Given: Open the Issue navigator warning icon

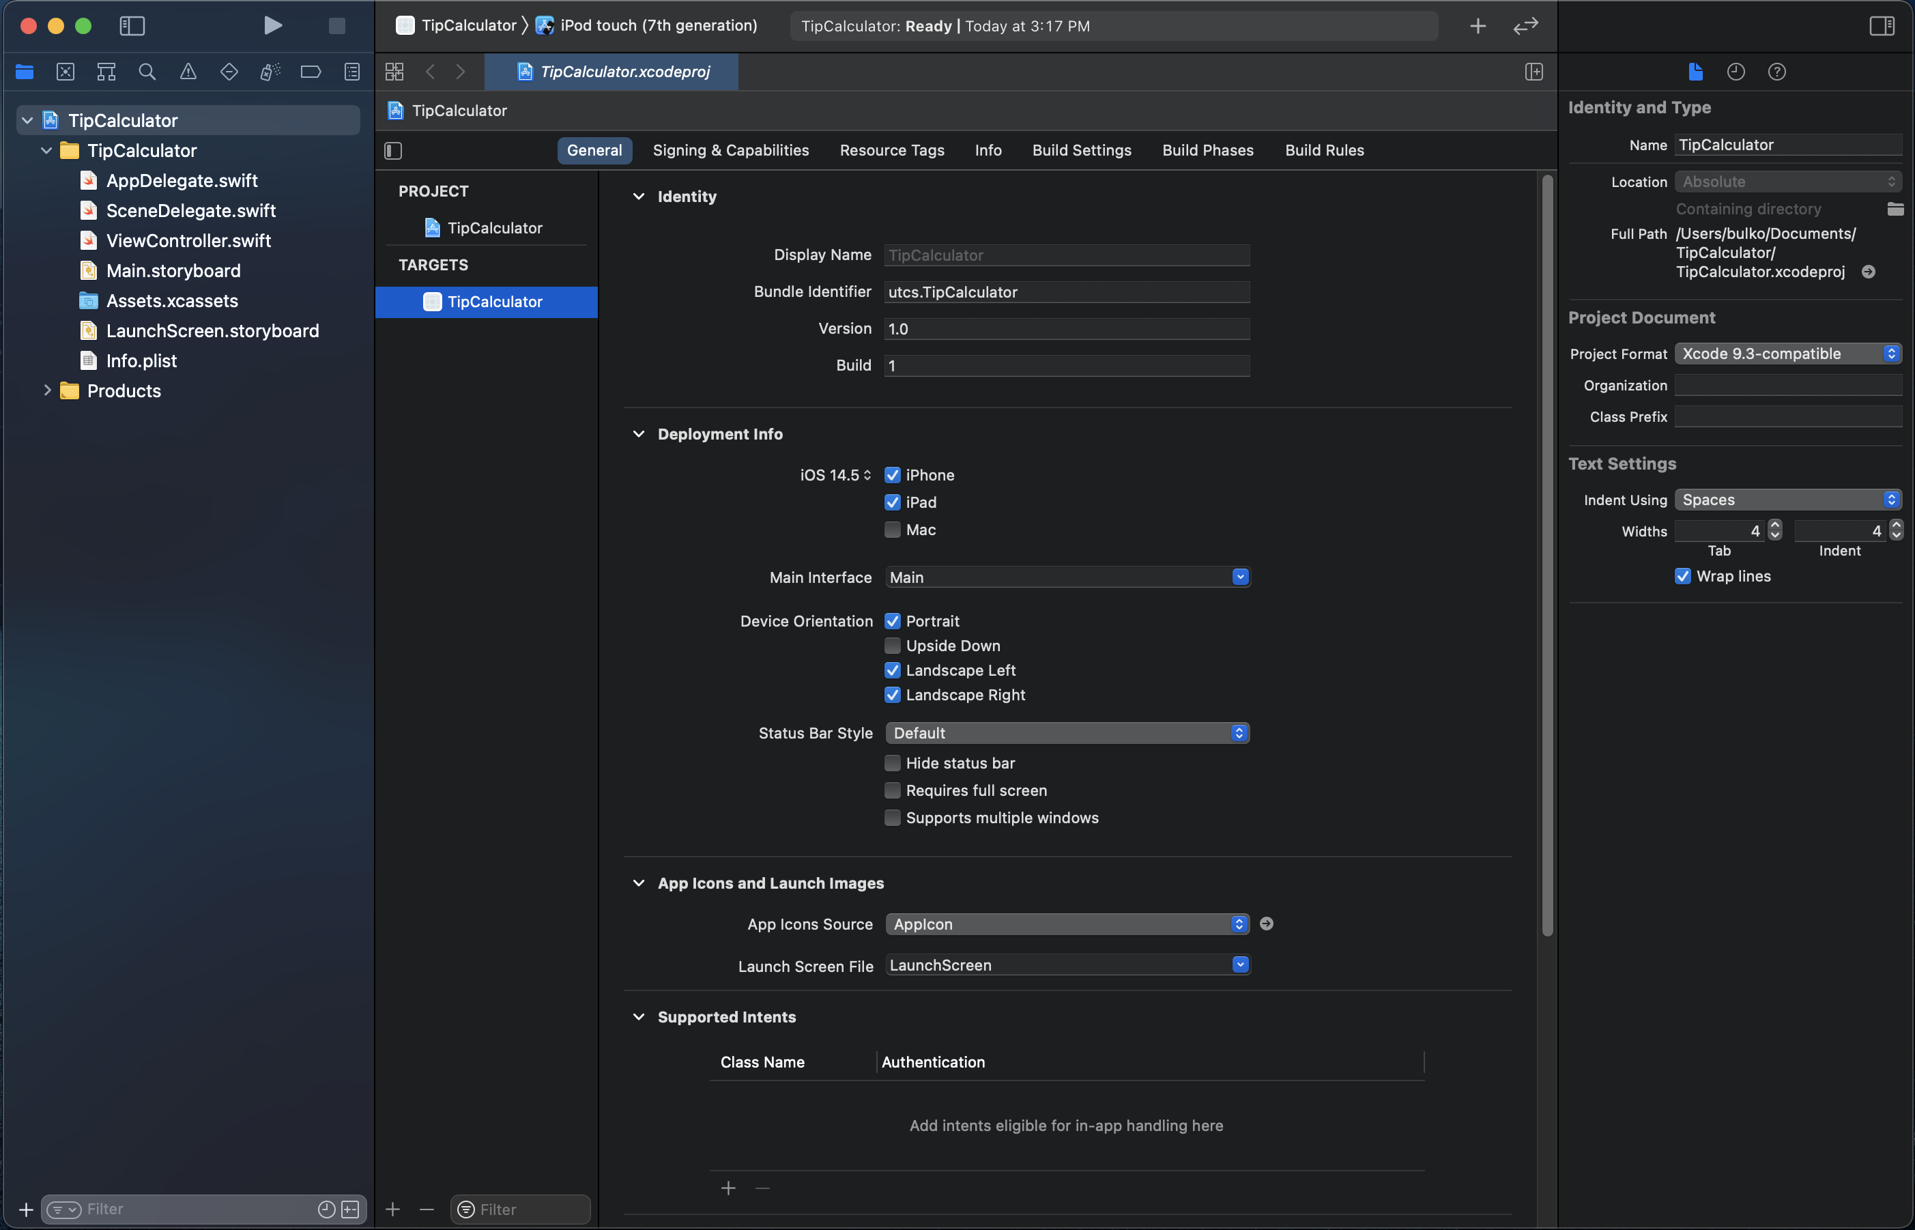Looking at the screenshot, I should [x=188, y=72].
